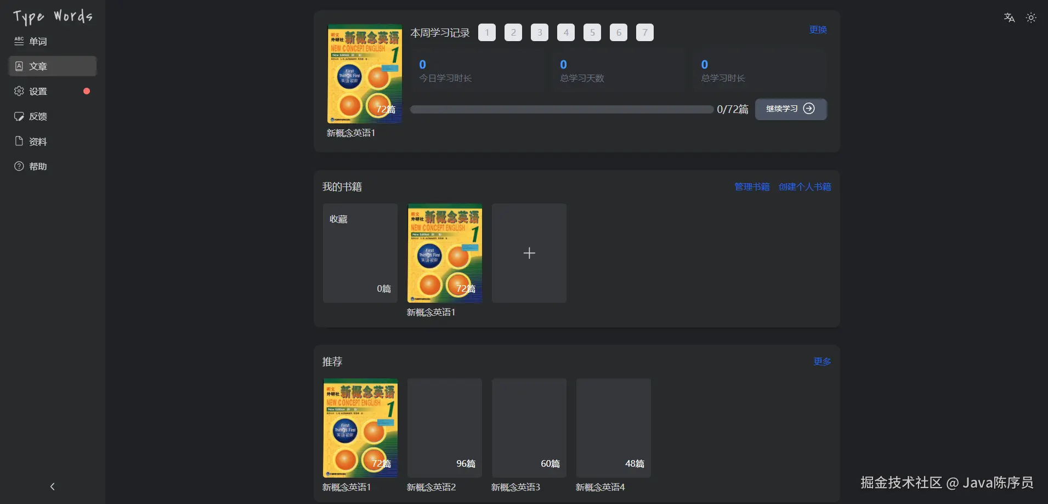Image resolution: width=1048 pixels, height=504 pixels.
Task: Open recommended book 新概念英语1 in 推荐
Action: pos(360,428)
